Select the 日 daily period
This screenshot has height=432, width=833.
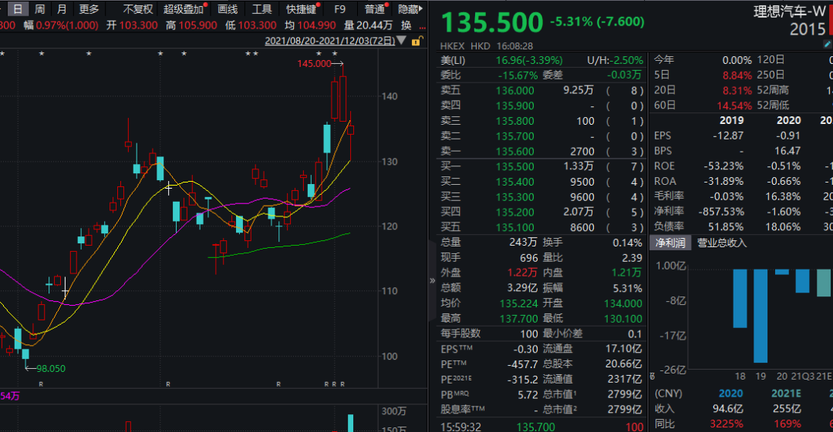pos(17,9)
